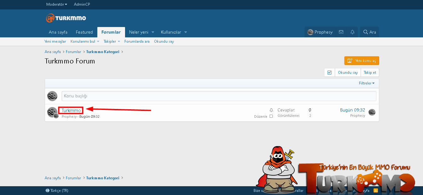Open the Türkçe (TR) language chooser

(x=57, y=191)
